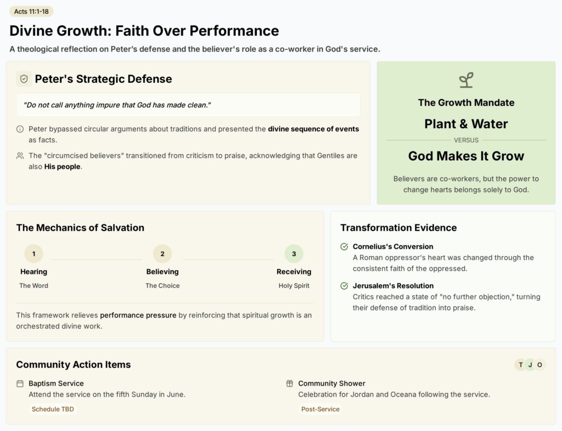Select step 2 Believing circle

162,254
